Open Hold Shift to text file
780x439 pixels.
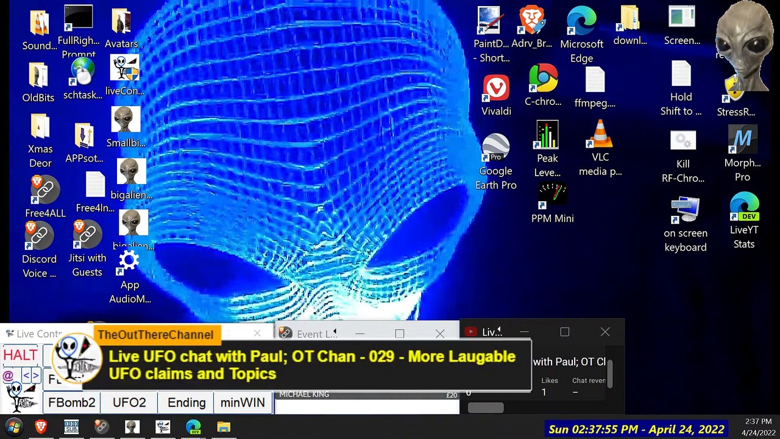pyautogui.click(x=681, y=88)
